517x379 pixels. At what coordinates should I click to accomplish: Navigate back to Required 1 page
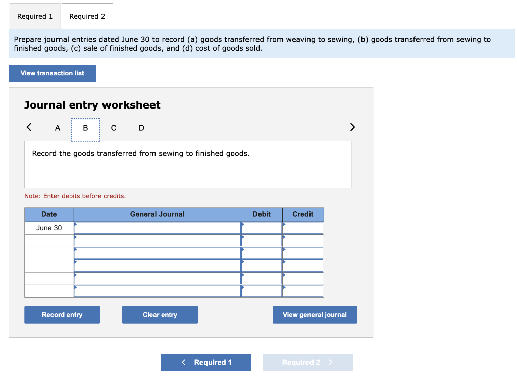206,362
